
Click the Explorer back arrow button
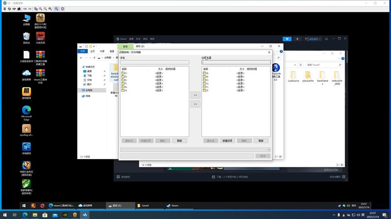point(81,58)
